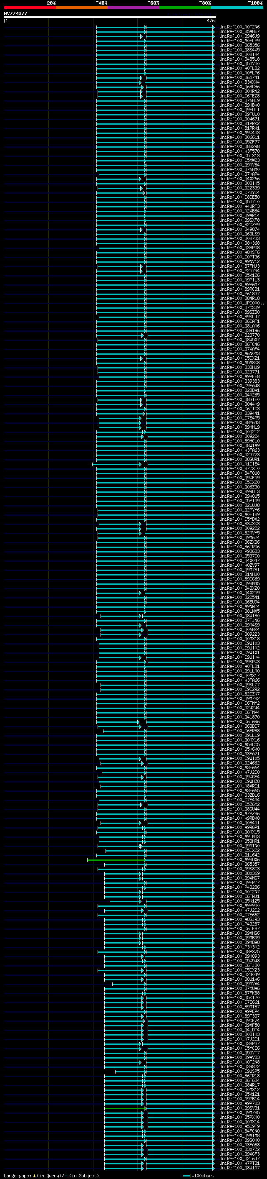Select hit UniRef100_Q84RL7
Image resolution: width=267 pixels, height=1179 pixels.
239,1085
